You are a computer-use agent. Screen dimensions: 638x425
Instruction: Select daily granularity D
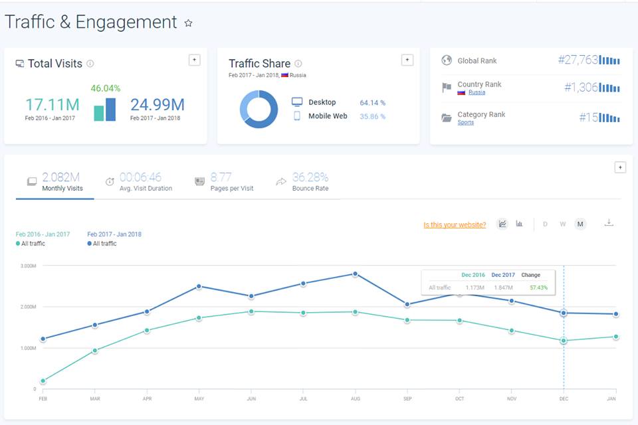546,224
